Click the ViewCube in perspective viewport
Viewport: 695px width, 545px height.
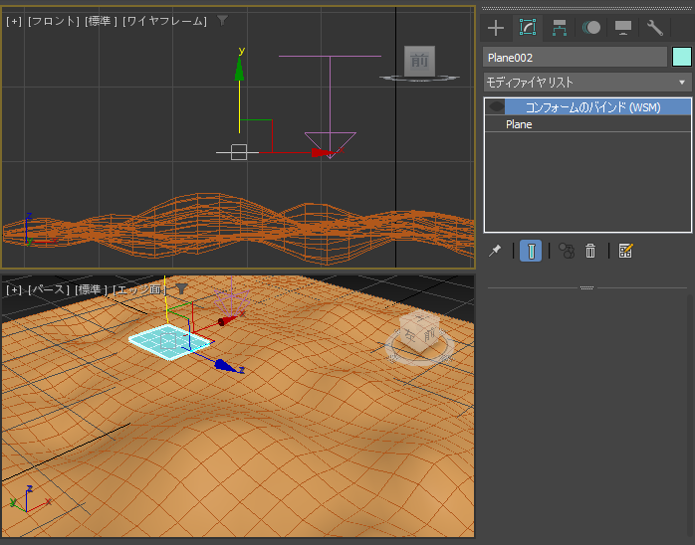(x=419, y=332)
